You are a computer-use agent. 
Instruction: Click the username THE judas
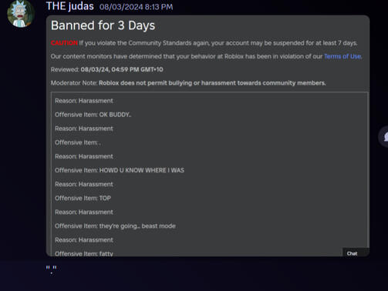[70, 6]
